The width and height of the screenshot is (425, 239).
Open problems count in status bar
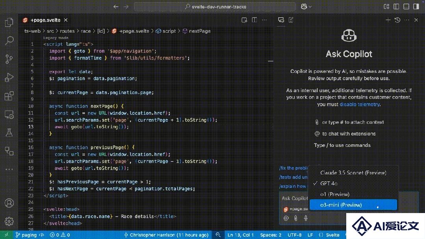click(x=60, y=235)
